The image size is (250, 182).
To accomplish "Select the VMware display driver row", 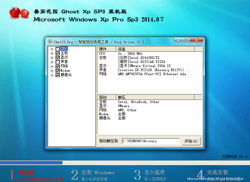I will [x=149, y=106].
